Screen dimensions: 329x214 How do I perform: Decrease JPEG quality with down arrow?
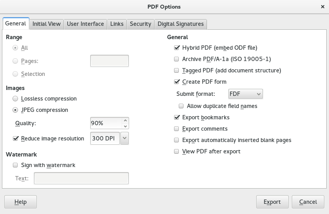125,126
